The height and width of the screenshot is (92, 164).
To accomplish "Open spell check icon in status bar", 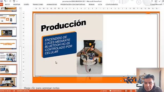I will point(14,91).
